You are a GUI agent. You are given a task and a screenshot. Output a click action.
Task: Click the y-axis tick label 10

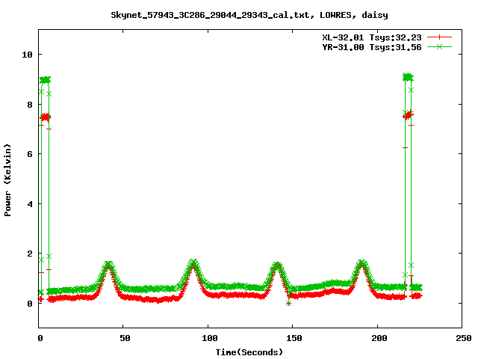(27, 55)
